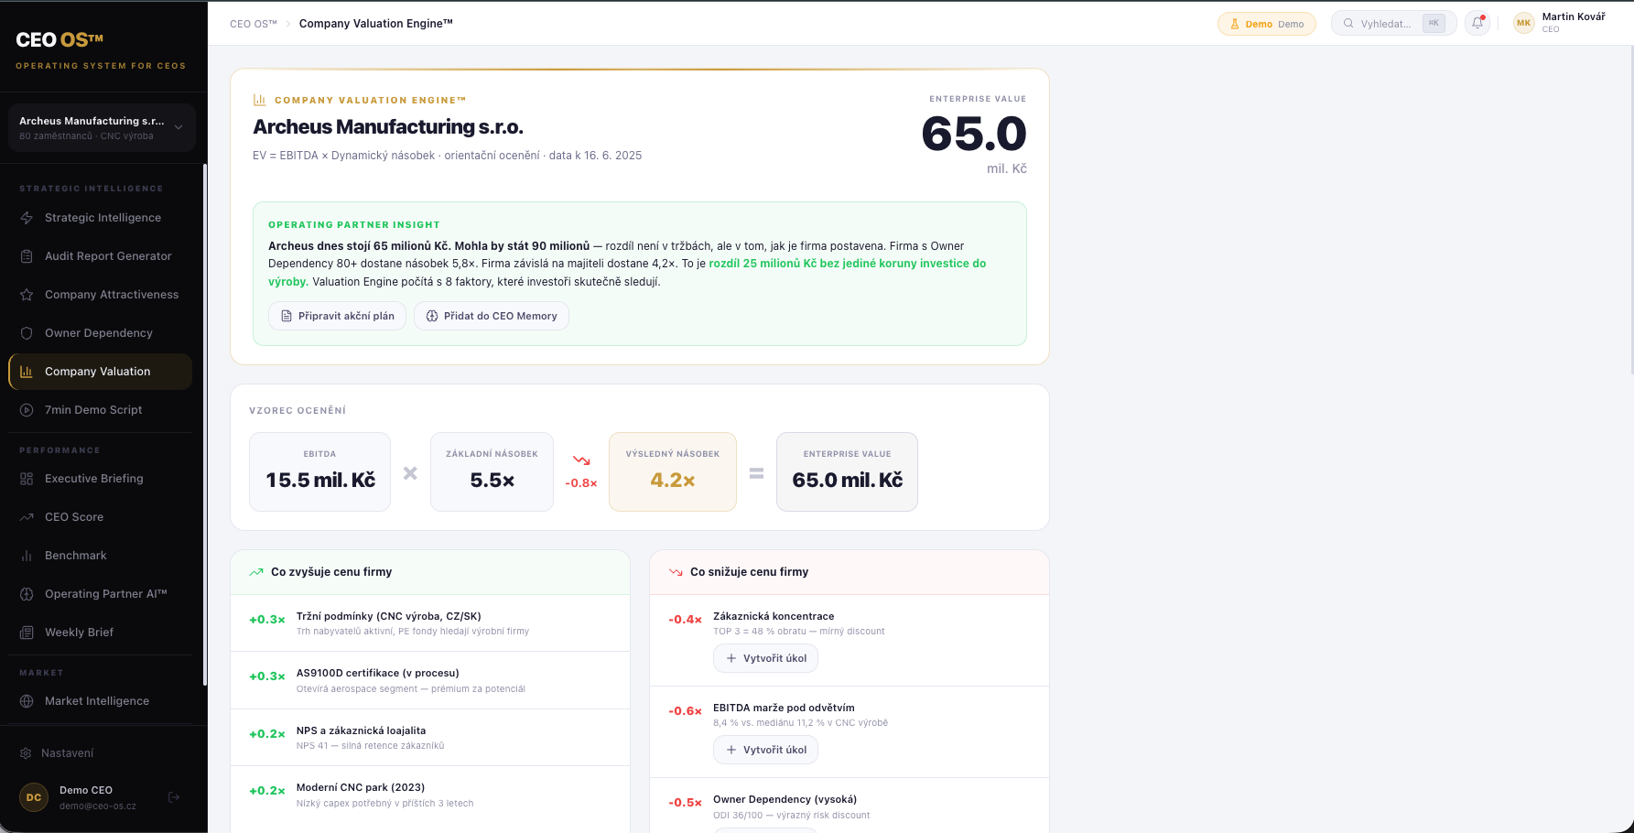Click the plus icon under Zákaznická koncentrace
Screen dimensions: 1634x833
click(730, 658)
